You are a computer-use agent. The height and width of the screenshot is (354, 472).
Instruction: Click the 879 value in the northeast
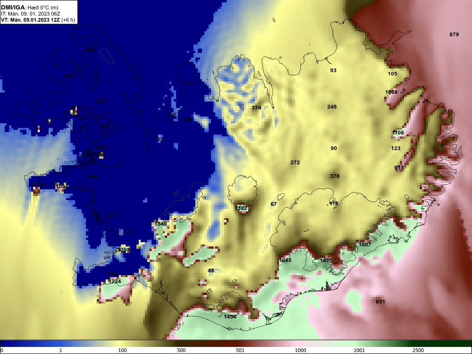click(x=454, y=34)
